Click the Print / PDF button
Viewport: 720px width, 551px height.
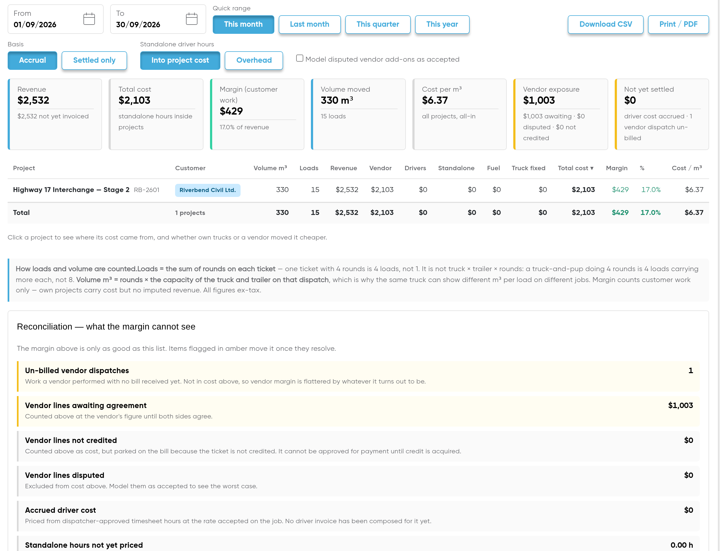click(x=678, y=24)
